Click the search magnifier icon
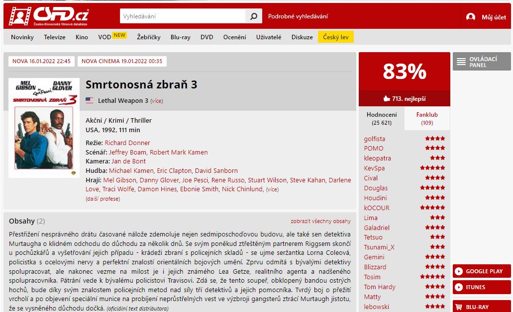Image resolution: width=513 pixels, height=312 pixels. click(254, 16)
